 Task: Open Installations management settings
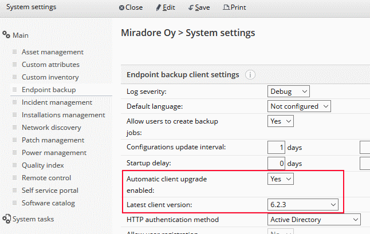[x=63, y=115]
